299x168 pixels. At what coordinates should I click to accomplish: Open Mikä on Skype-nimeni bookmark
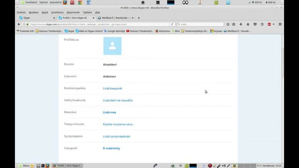(89, 31)
